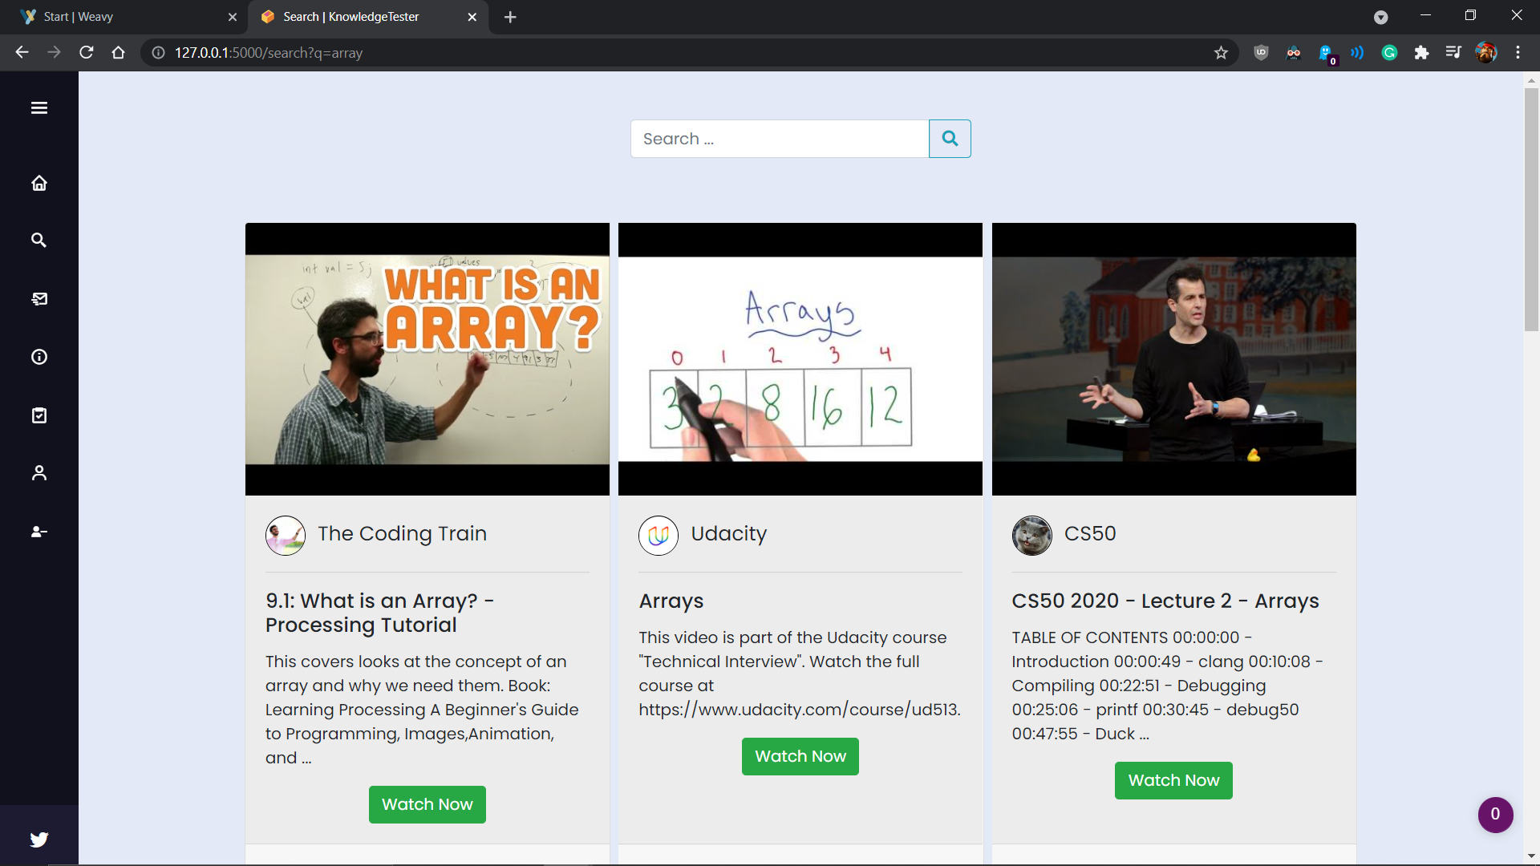Open Chrome three-dot menu
This screenshot has height=866, width=1540.
click(x=1518, y=53)
